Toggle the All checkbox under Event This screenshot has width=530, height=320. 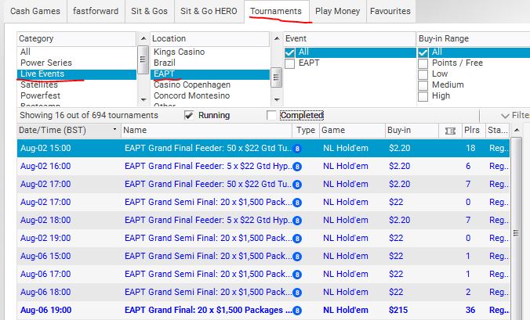click(x=289, y=52)
